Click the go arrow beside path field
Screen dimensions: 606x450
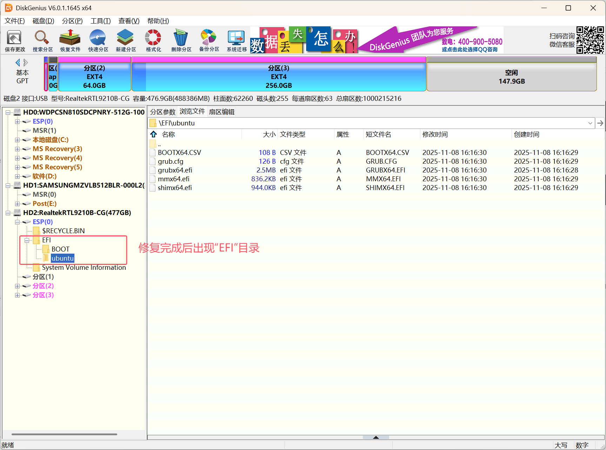(600, 123)
